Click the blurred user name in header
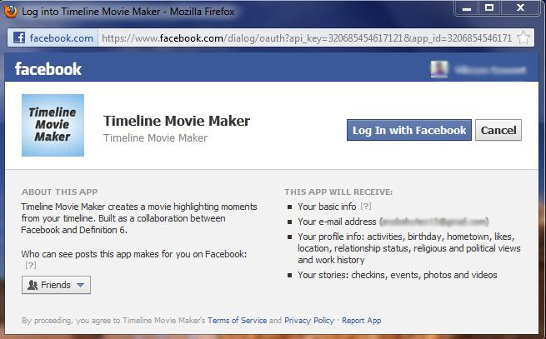This screenshot has width=546, height=339. pyautogui.click(x=490, y=70)
